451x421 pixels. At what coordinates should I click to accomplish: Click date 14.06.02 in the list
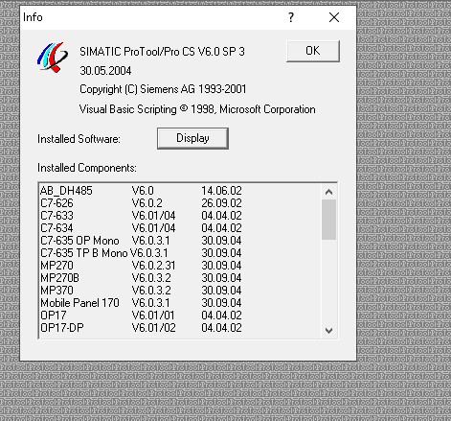221,191
